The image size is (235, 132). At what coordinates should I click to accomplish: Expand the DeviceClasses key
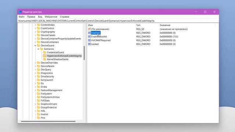point(35,35)
